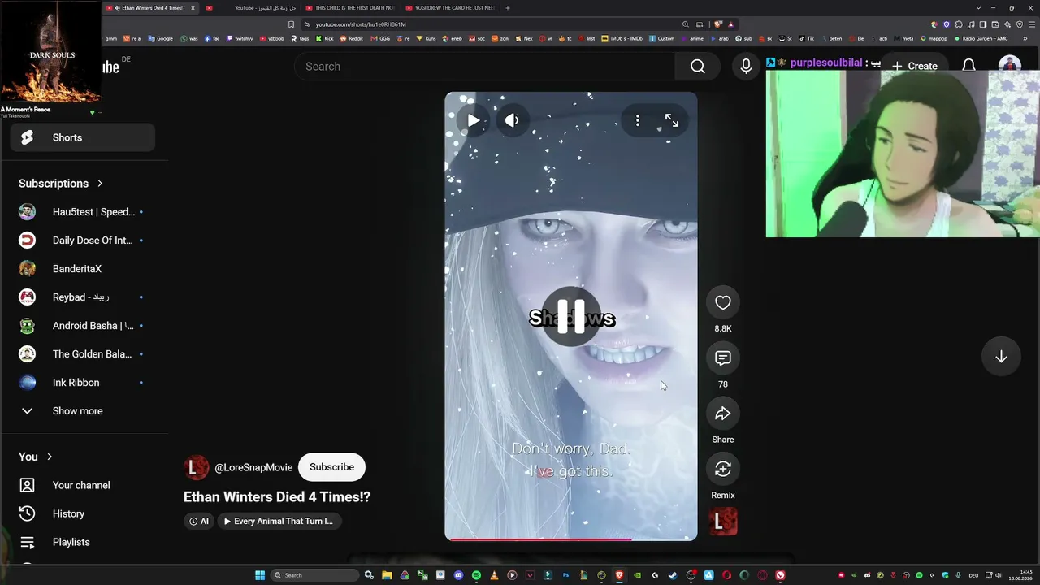Open The Golden Bala subscription channel
The width and height of the screenshot is (1040, 585).
point(82,354)
